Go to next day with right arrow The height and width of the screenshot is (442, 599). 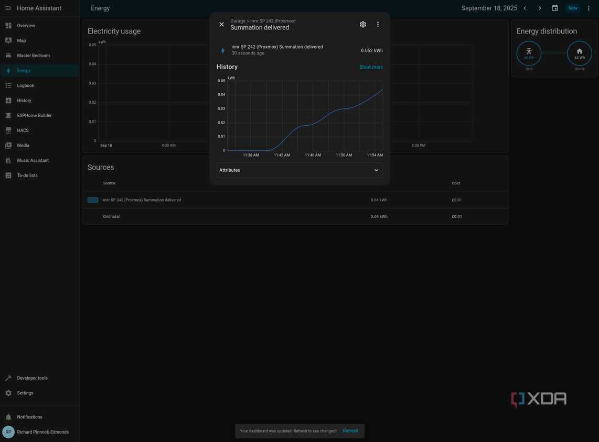click(x=540, y=8)
